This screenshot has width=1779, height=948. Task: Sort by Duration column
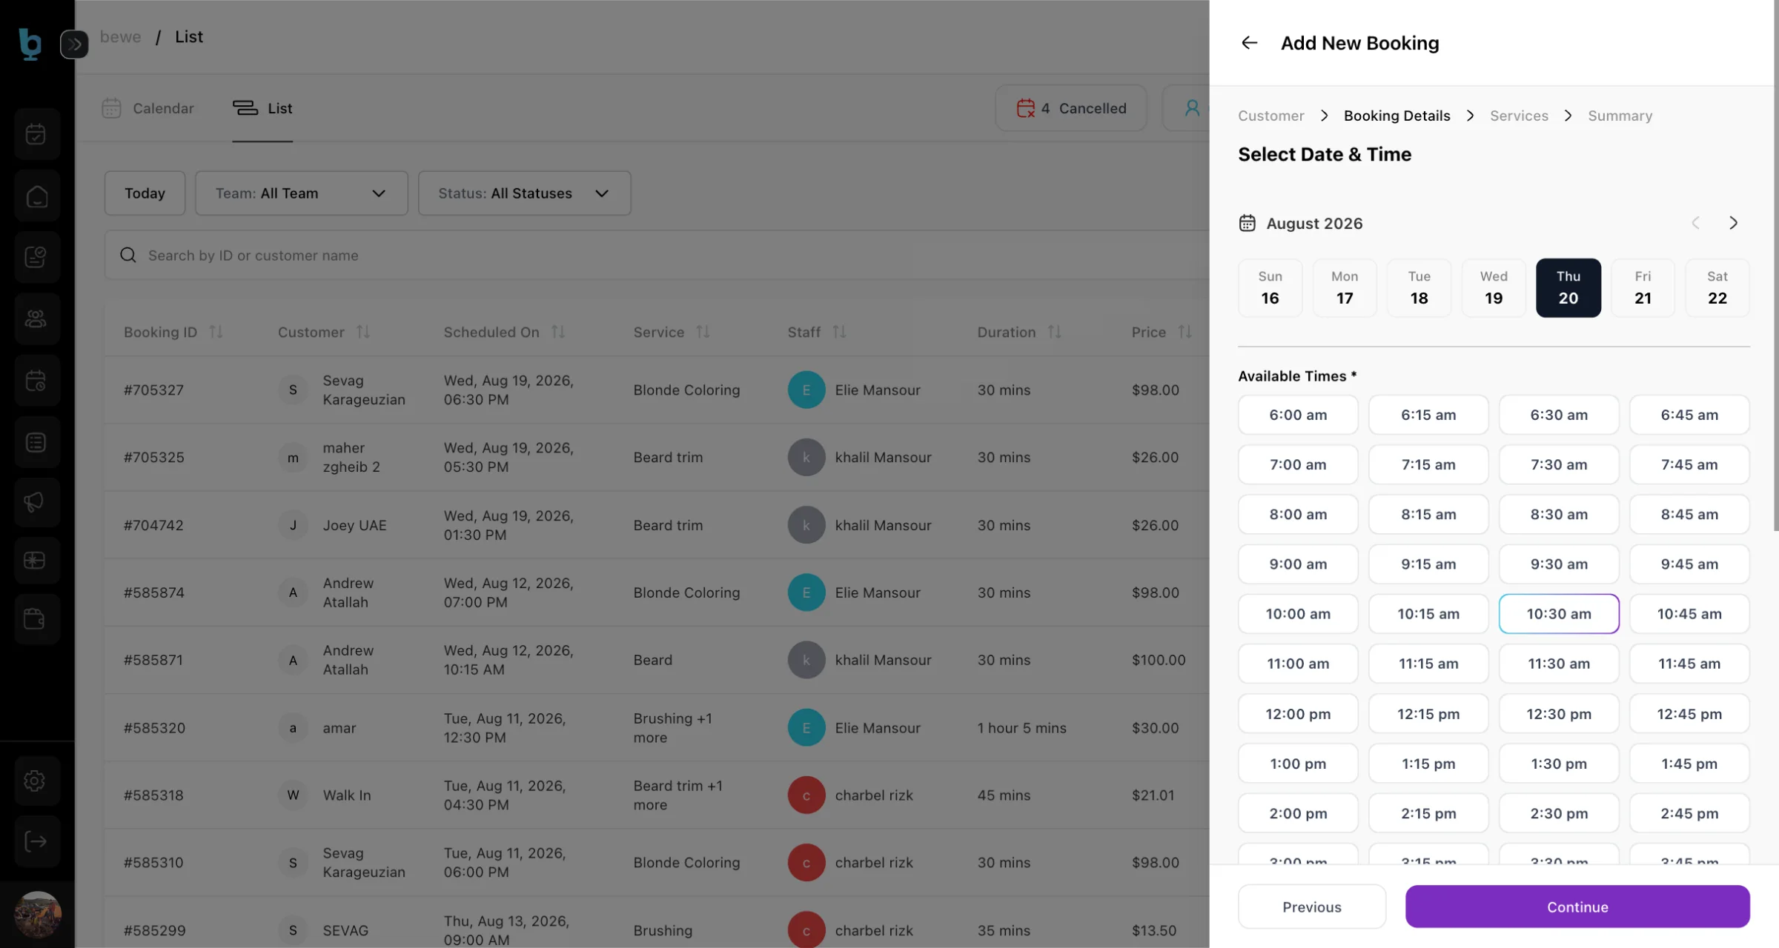tap(1054, 332)
